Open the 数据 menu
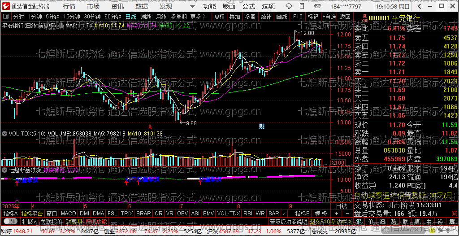 point(142,6)
